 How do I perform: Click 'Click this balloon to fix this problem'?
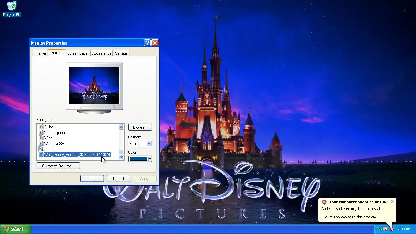349,217
